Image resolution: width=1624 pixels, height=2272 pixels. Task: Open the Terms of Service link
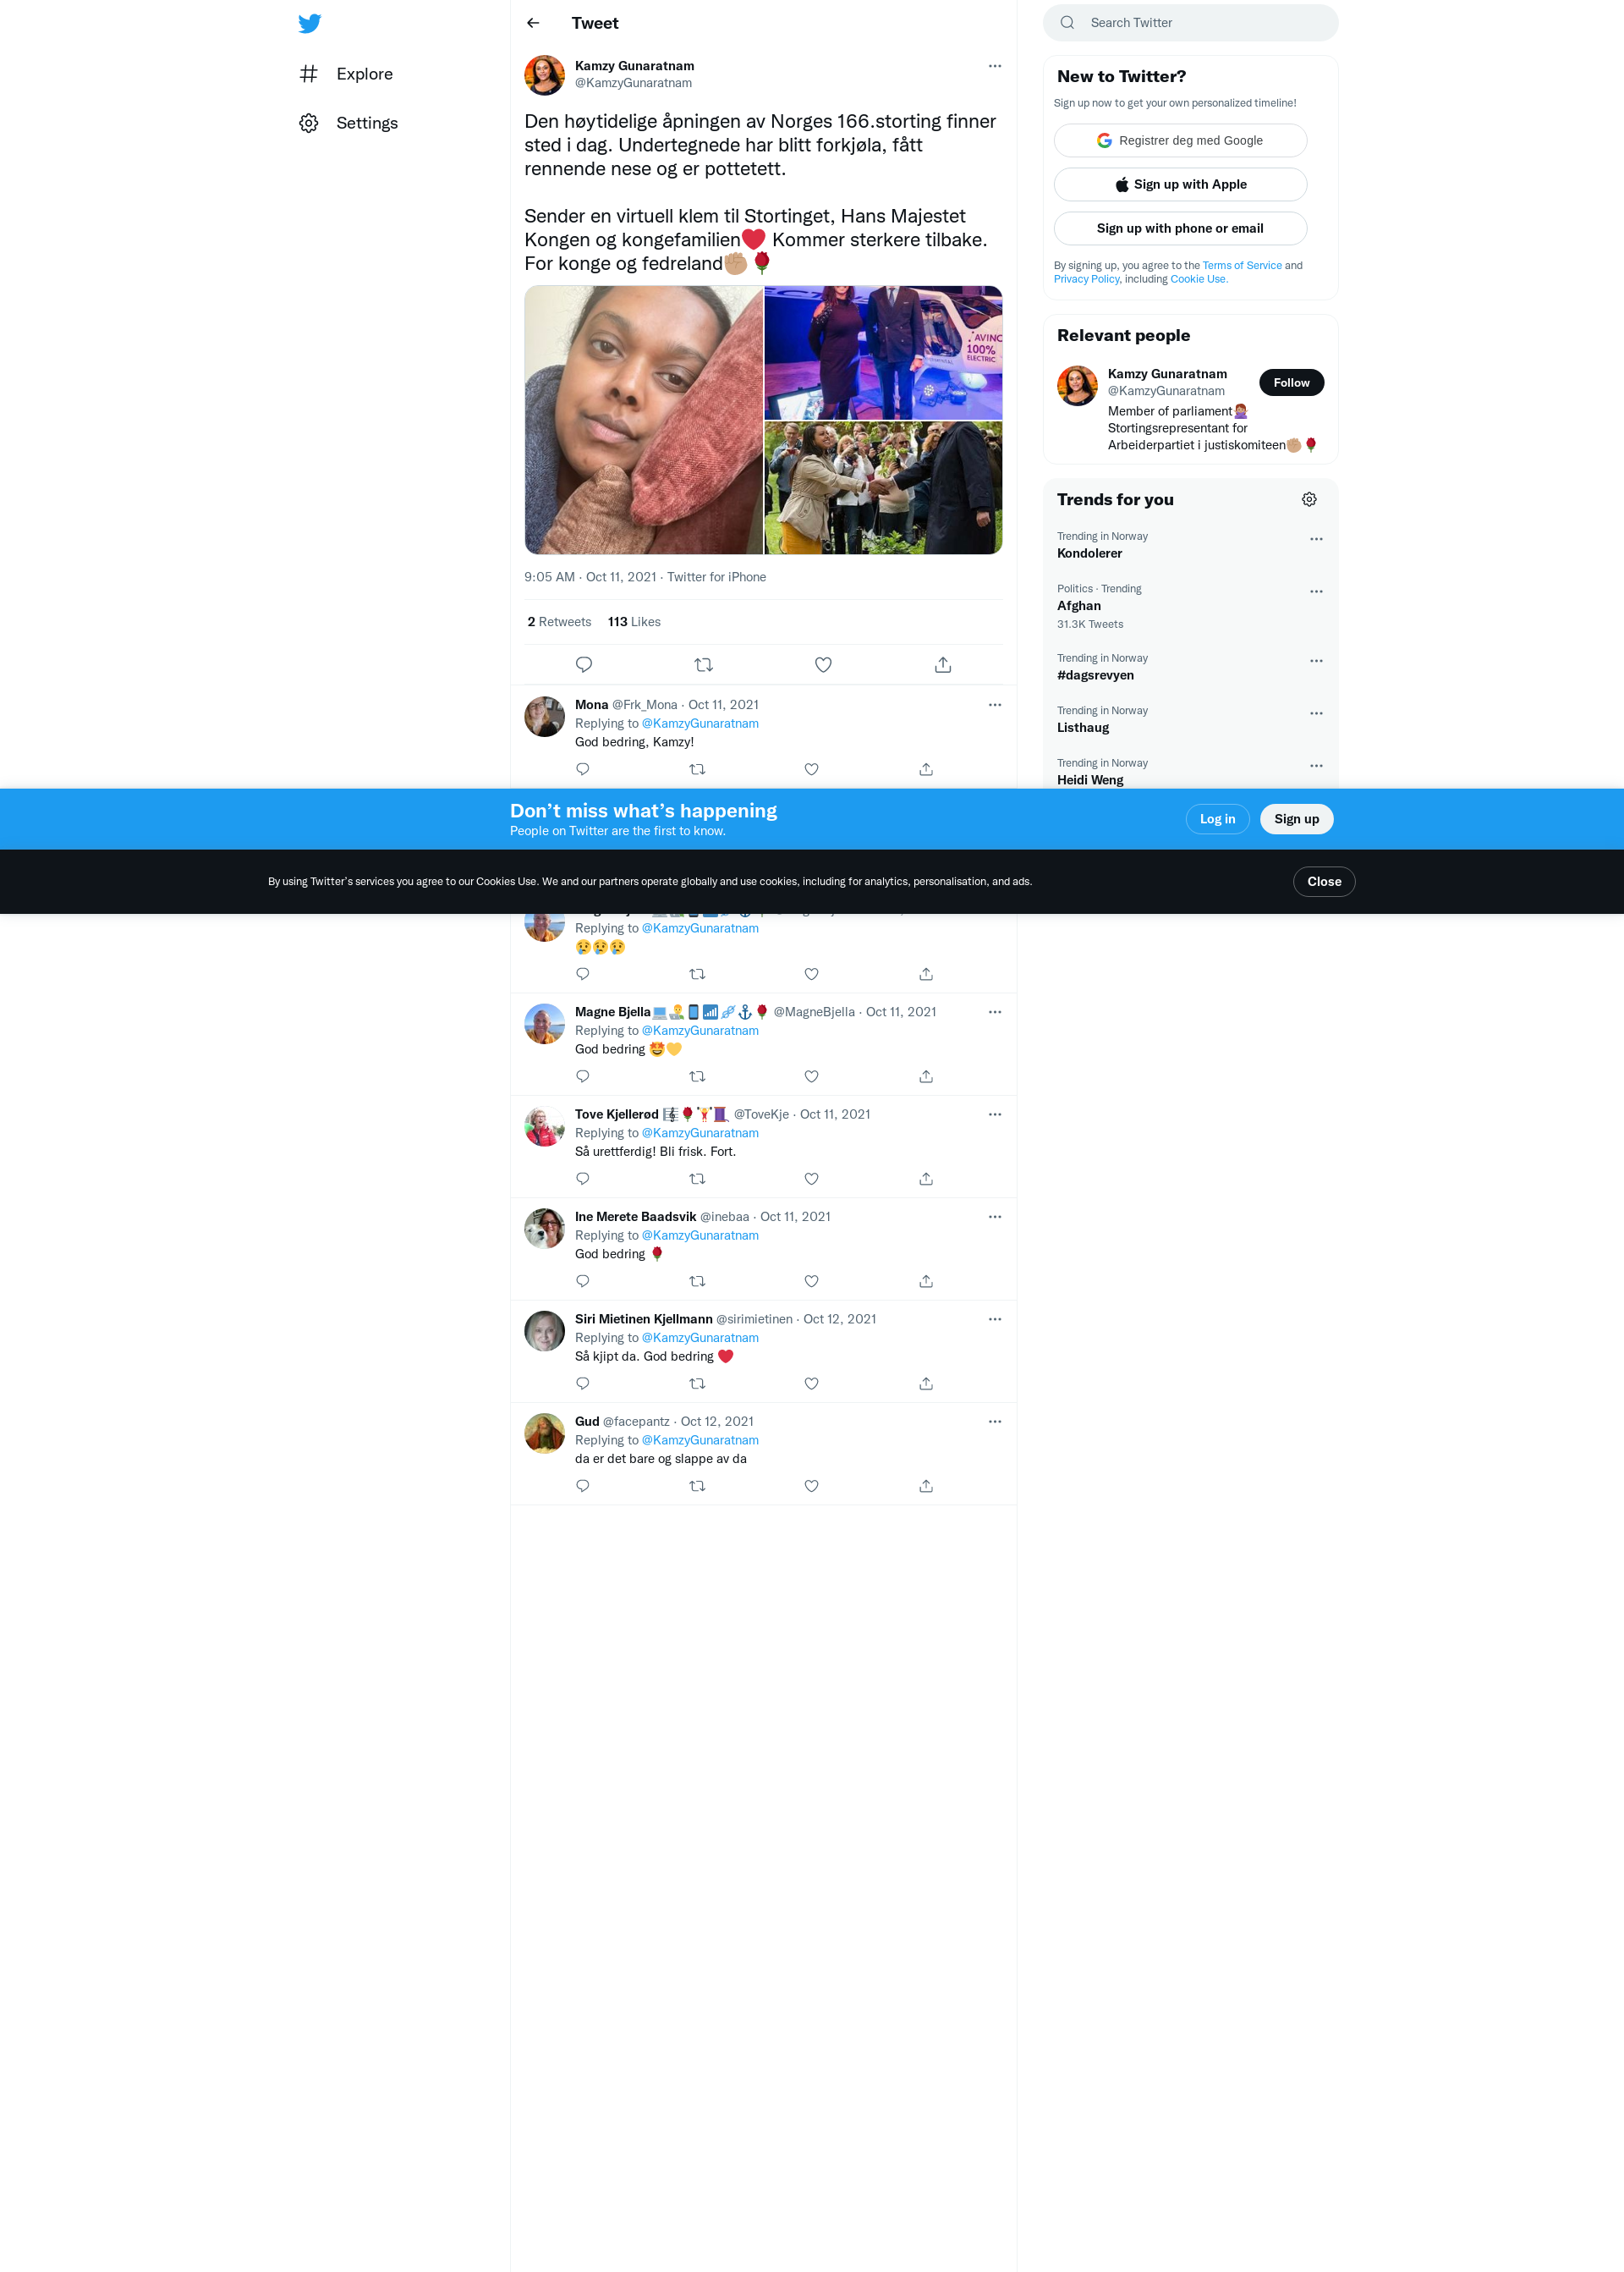click(1241, 265)
